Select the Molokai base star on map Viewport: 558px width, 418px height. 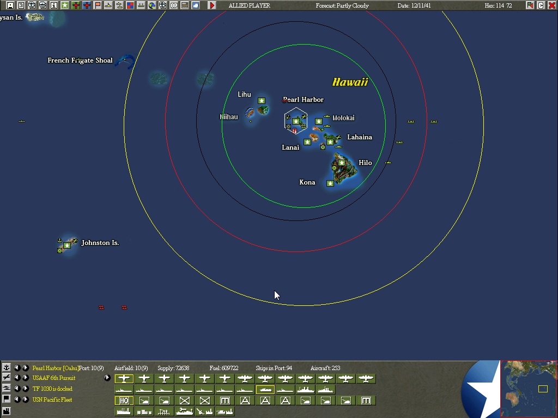318,121
